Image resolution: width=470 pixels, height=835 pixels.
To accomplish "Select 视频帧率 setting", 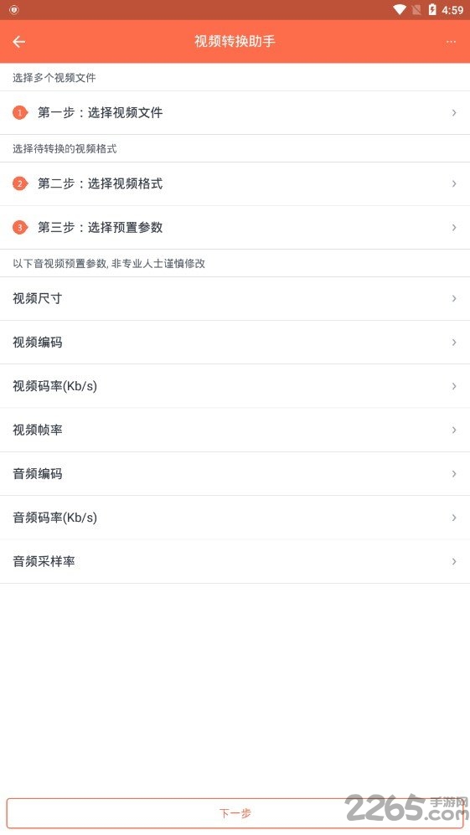I will 235,430.
